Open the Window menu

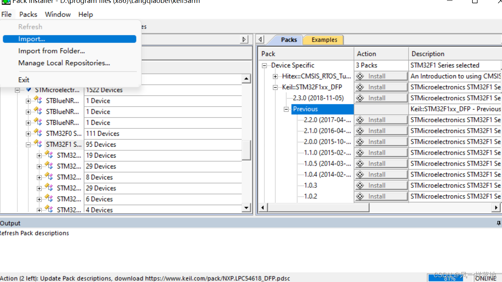pyautogui.click(x=58, y=14)
